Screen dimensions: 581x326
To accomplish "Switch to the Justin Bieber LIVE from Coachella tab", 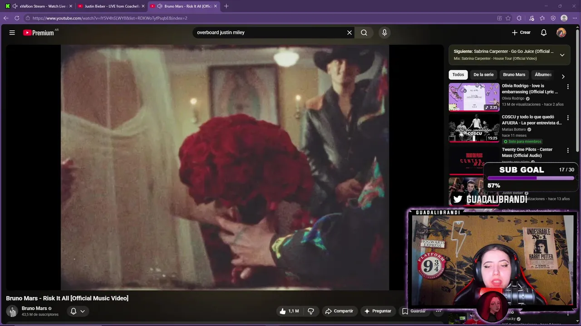I will (x=112, y=6).
